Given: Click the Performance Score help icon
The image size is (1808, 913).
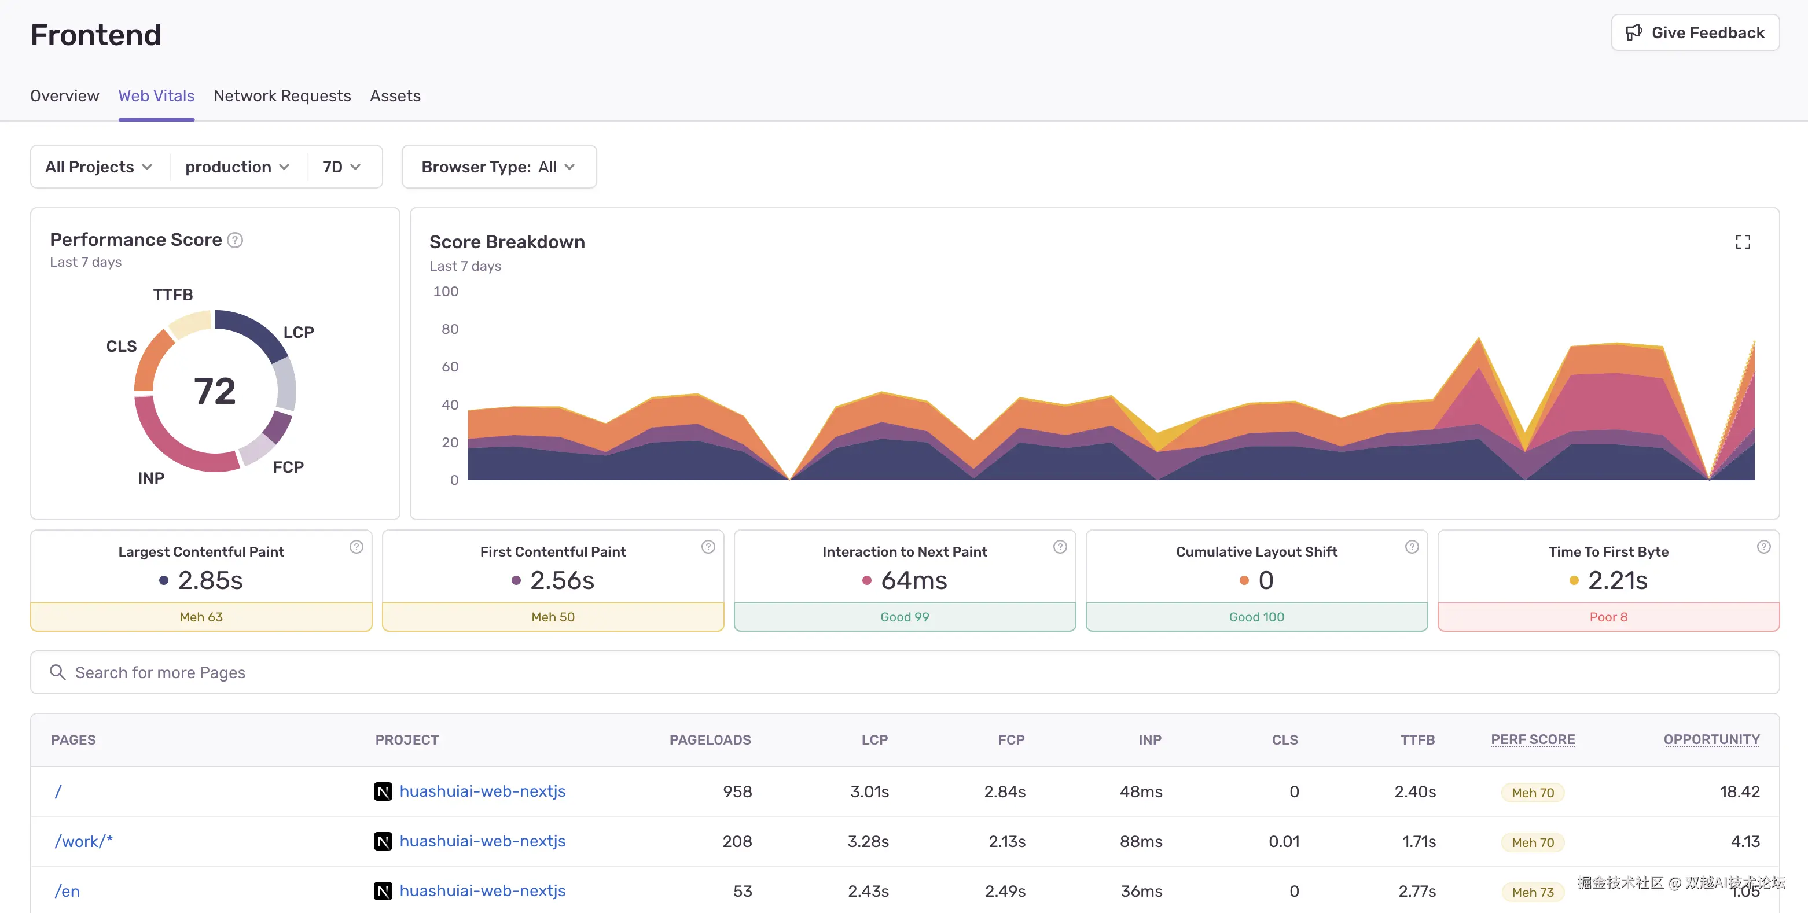Looking at the screenshot, I should 235,240.
